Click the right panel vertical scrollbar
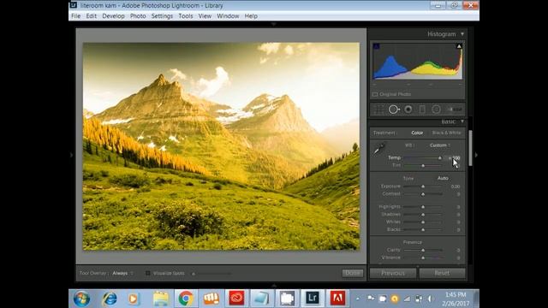Viewport: 548px width, 308px height. pos(470,148)
